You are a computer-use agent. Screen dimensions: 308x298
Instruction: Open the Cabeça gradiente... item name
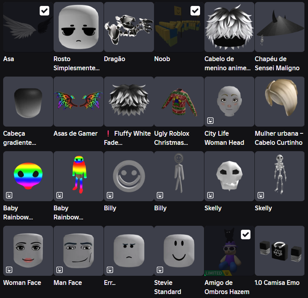click(x=19, y=138)
